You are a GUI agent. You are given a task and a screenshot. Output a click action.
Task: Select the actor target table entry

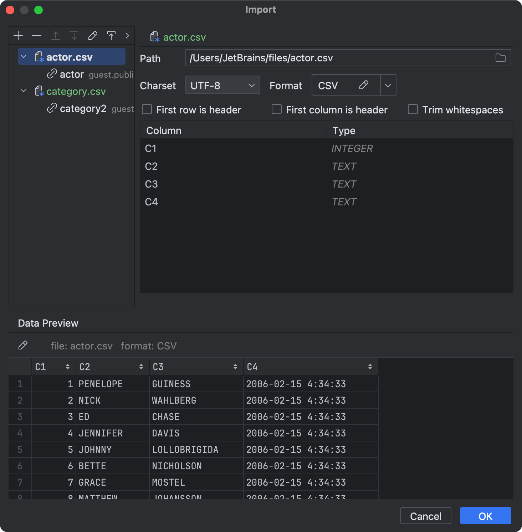pos(71,74)
